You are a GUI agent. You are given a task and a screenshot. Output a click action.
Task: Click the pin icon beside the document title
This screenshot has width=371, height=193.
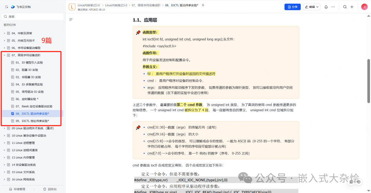[x=203, y=5]
